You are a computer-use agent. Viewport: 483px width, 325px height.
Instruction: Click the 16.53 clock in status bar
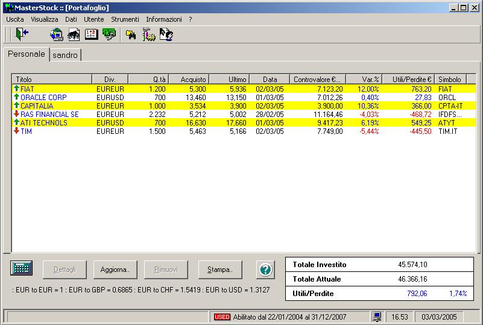pyautogui.click(x=400, y=317)
